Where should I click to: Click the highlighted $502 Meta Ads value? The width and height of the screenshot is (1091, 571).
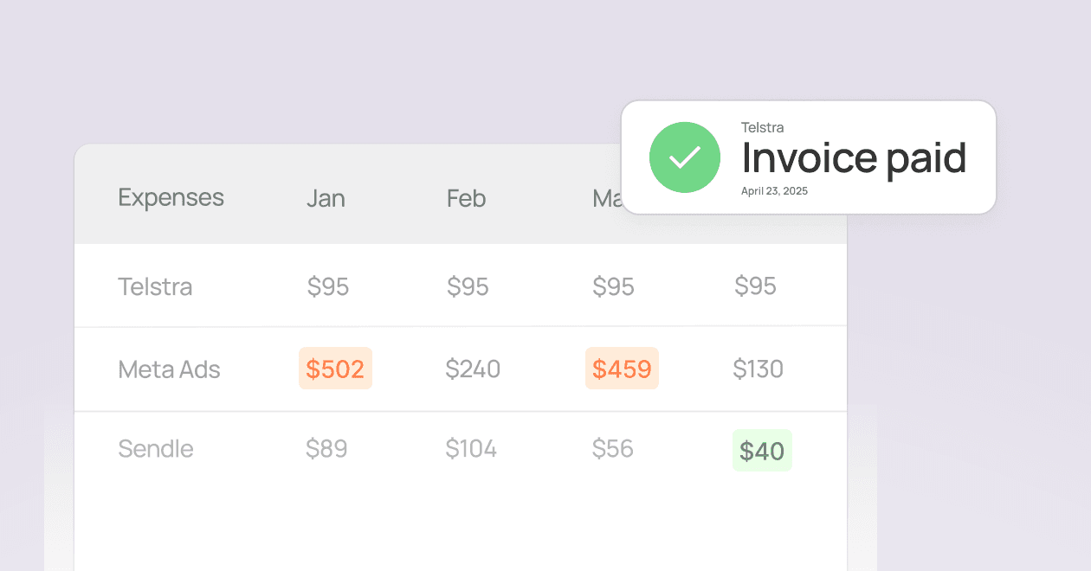click(335, 369)
